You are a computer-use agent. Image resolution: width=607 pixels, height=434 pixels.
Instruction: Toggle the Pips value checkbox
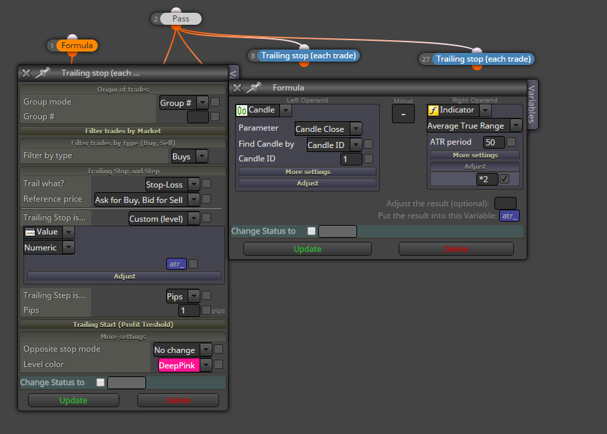tap(206, 310)
